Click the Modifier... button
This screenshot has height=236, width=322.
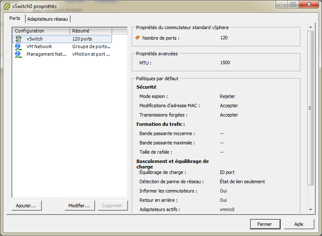click(x=79, y=206)
